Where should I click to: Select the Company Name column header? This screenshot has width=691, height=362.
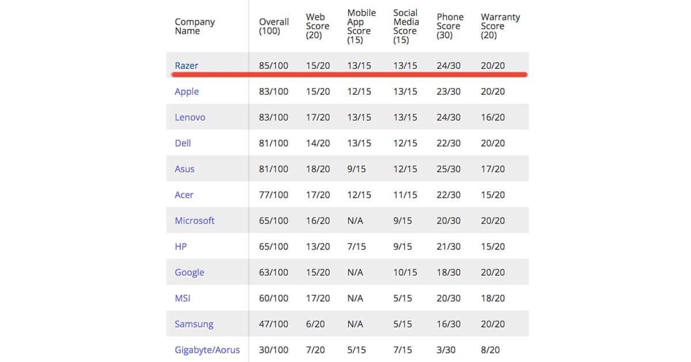(195, 26)
